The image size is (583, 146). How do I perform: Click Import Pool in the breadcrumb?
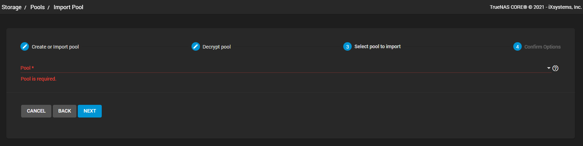point(68,7)
